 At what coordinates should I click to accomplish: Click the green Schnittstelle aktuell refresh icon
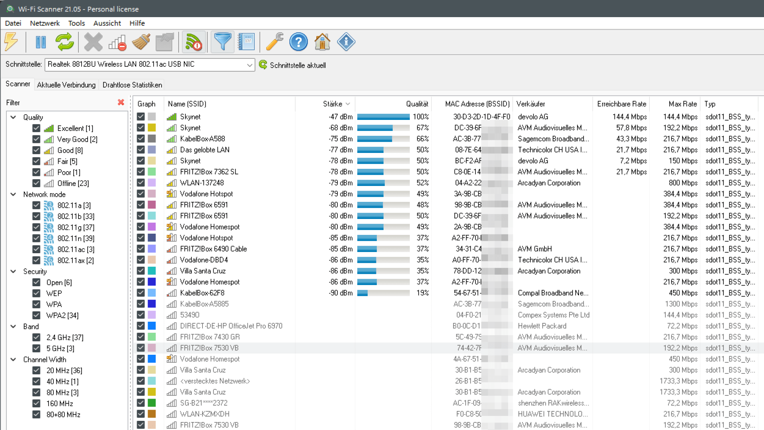263,64
